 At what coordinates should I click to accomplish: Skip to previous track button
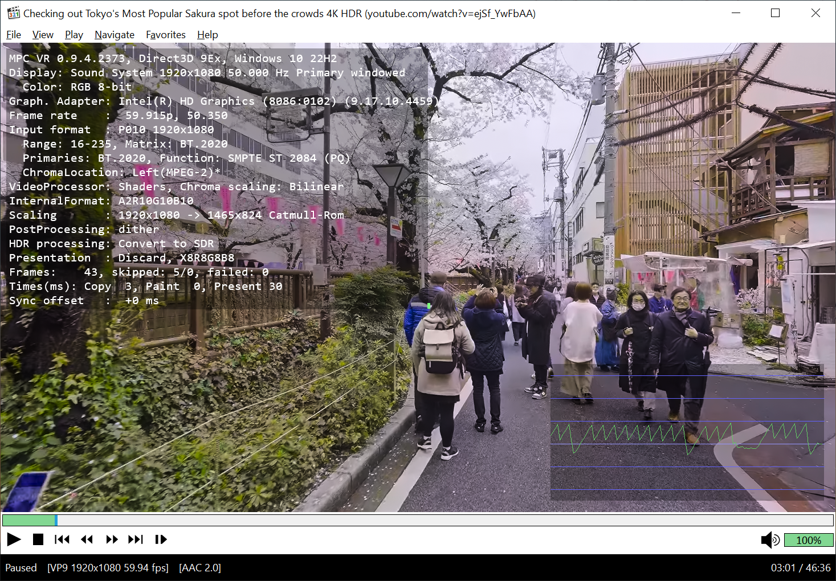pyautogui.click(x=62, y=539)
